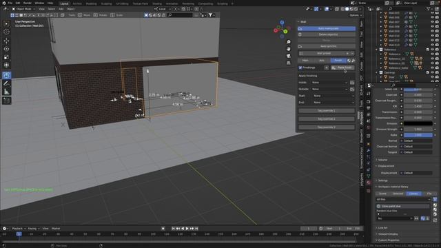The image size is (441, 248).
Task: Hide the Reference collection eye icon
Action: click(x=432, y=50)
